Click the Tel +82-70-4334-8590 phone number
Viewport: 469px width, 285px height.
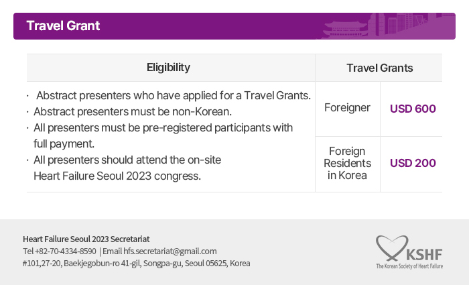click(60, 251)
